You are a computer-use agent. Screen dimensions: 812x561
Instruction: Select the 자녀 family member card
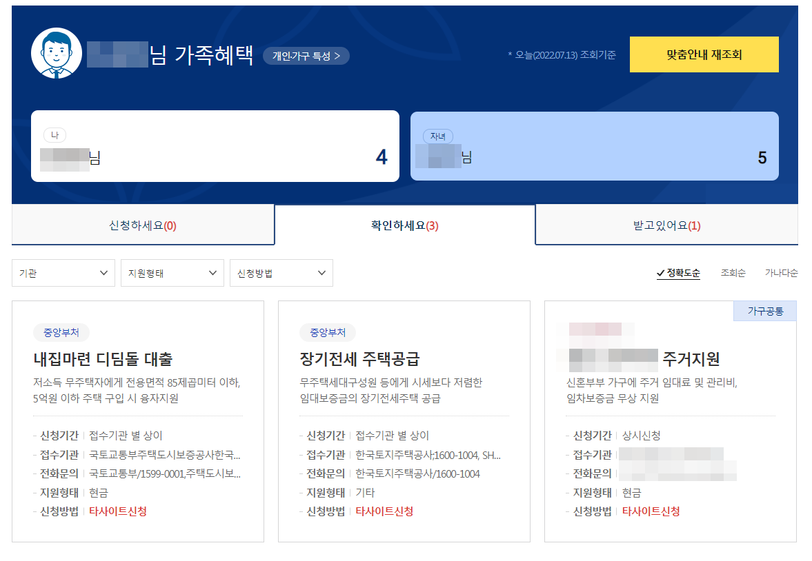point(595,146)
